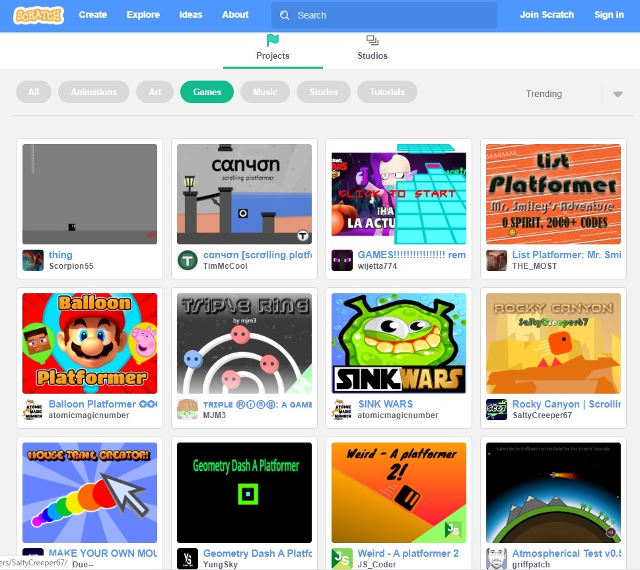The height and width of the screenshot is (570, 640).
Task: Open the Create menu item
Action: click(x=93, y=15)
